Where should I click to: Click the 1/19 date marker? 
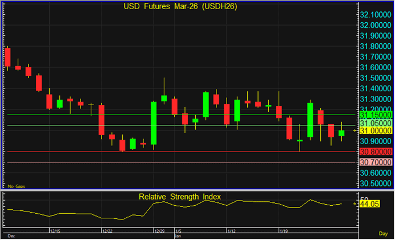tap(284, 231)
